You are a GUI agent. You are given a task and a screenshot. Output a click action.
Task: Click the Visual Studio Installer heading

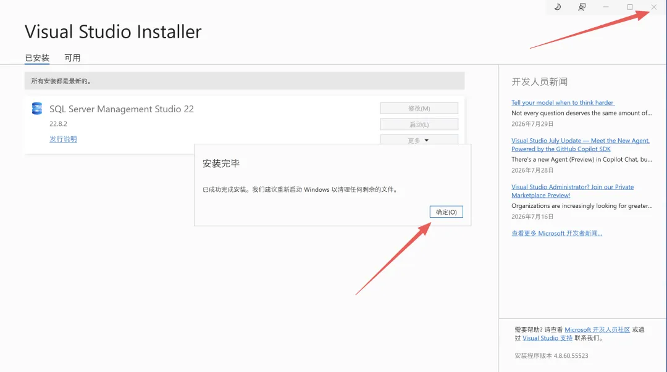[113, 31]
